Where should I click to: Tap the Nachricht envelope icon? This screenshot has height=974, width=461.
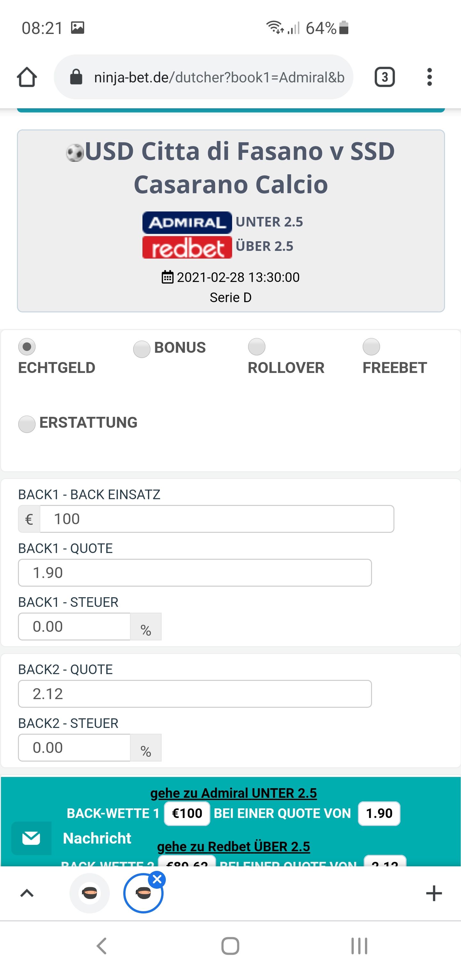31,838
